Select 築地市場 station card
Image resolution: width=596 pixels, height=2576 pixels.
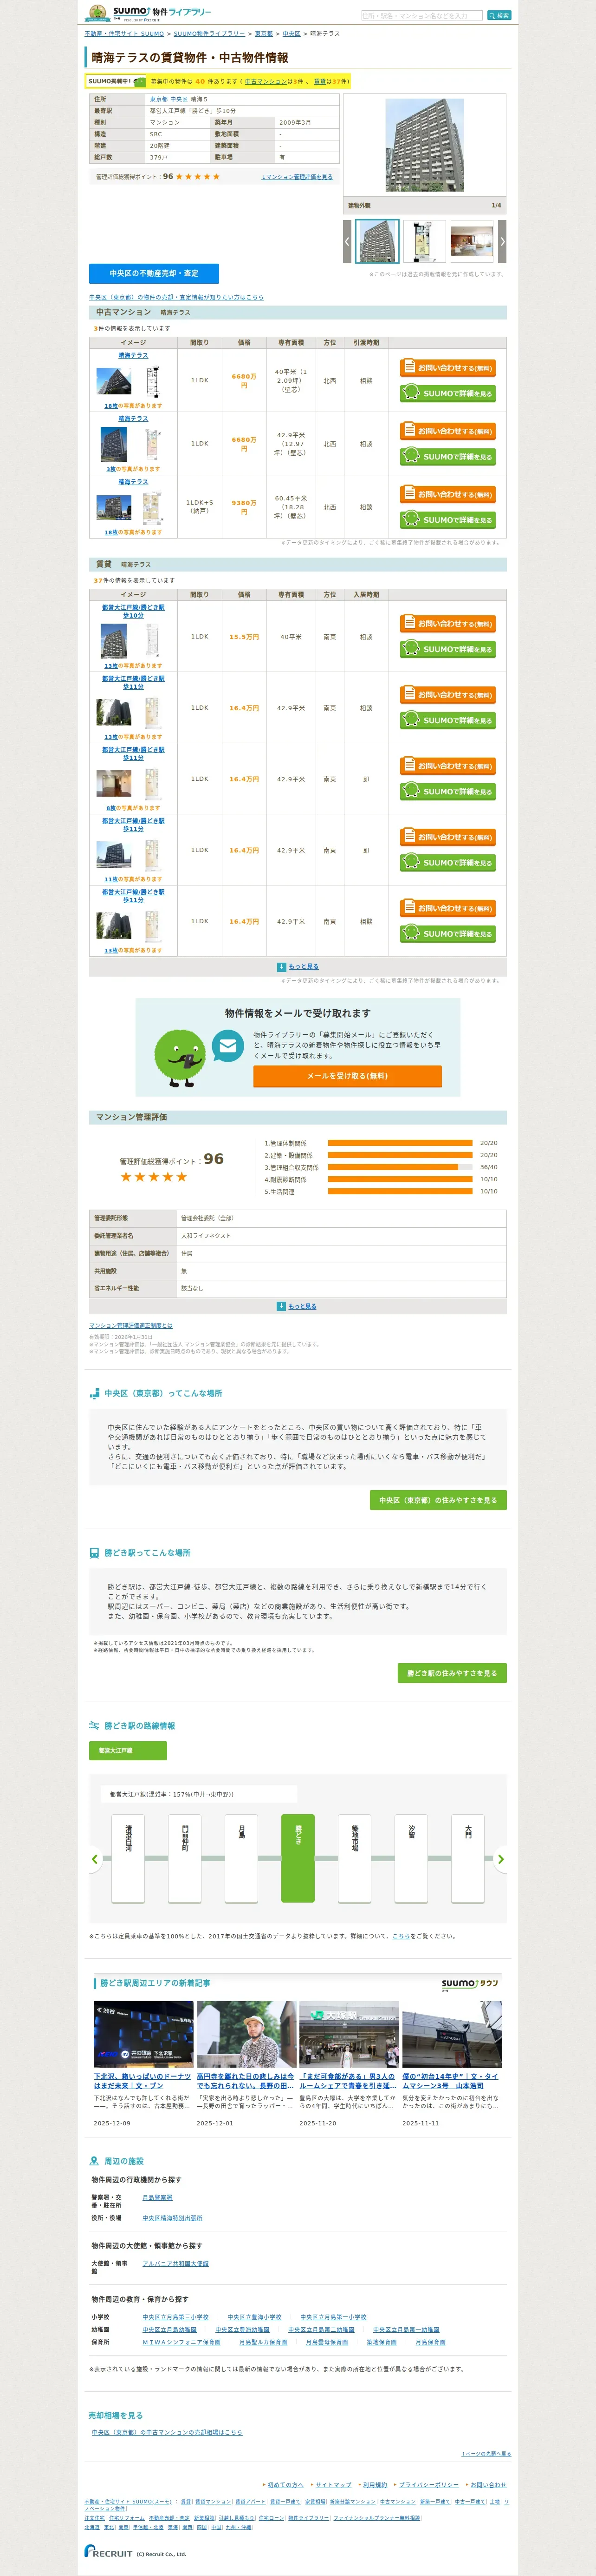click(355, 1858)
